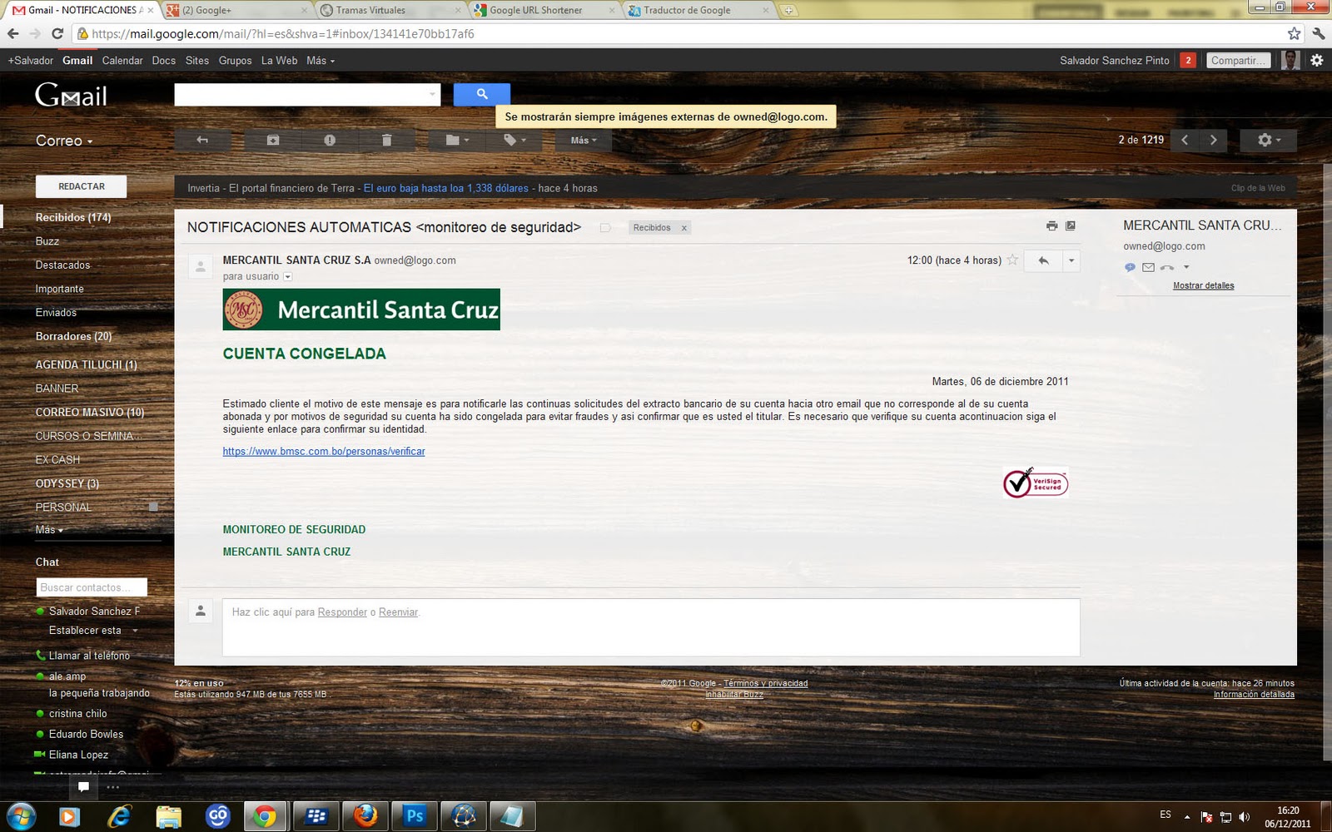Click the Back to inbox arrow button
Image resolution: width=1332 pixels, height=832 pixels.
tap(202, 140)
